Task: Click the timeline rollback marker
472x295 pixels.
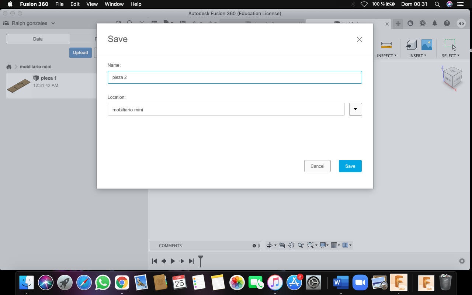Action: (x=201, y=261)
